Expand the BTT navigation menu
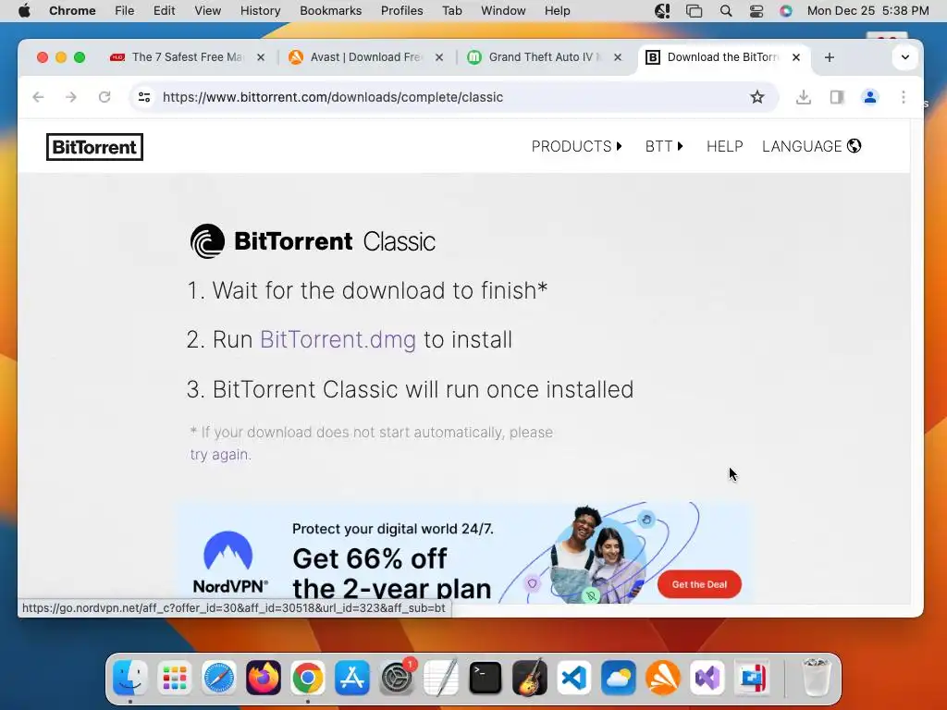This screenshot has height=710, width=947. 664,146
